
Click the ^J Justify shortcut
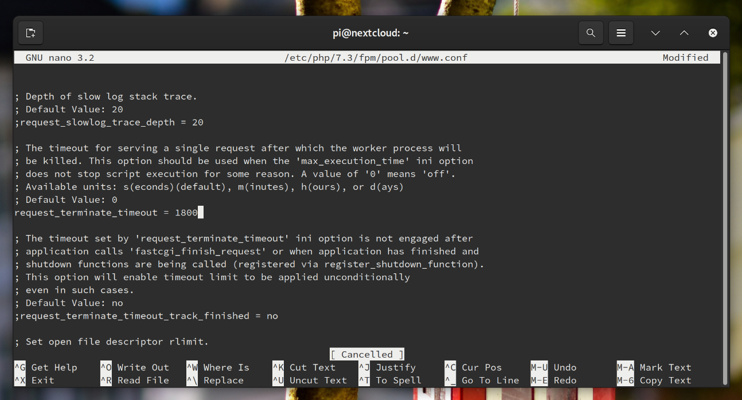click(387, 367)
